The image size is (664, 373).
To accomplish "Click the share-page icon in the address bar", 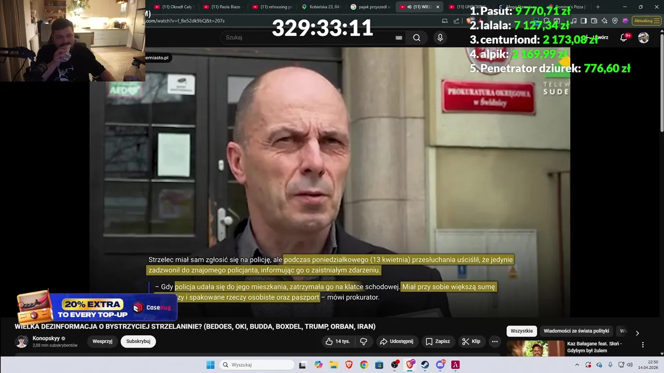I will point(457,21).
